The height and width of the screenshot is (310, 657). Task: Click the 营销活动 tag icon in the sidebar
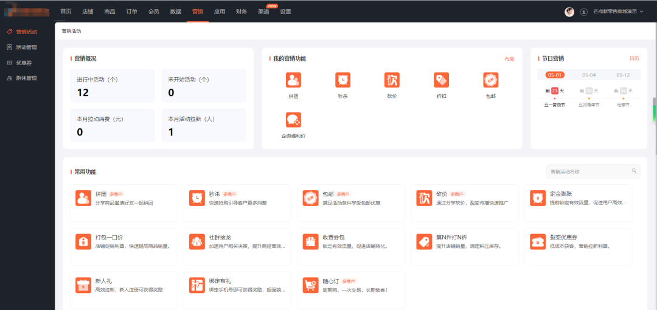[x=10, y=32]
